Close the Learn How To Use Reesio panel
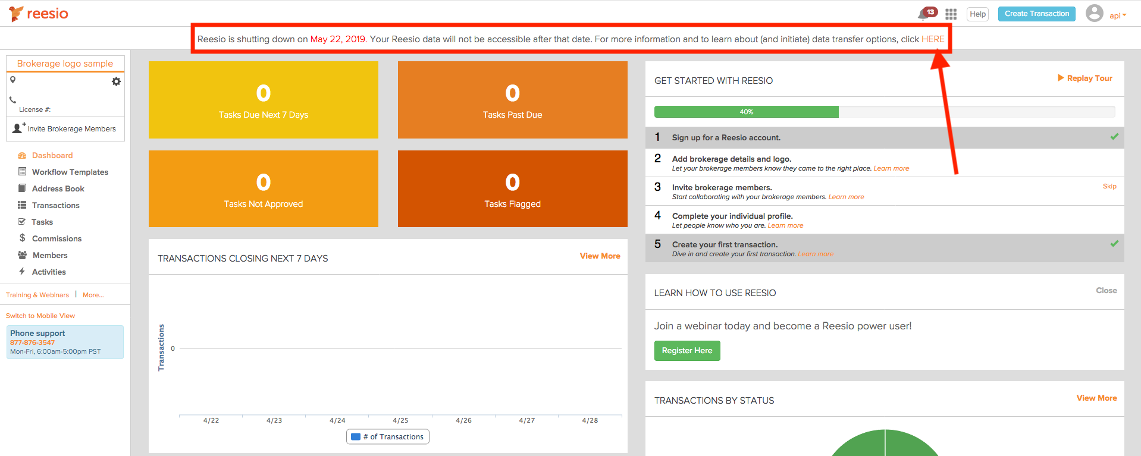The height and width of the screenshot is (456, 1141). (x=1106, y=291)
